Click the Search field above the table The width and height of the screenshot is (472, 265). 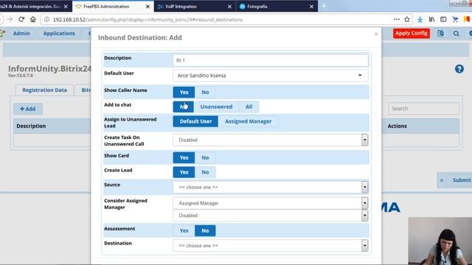coord(423,108)
